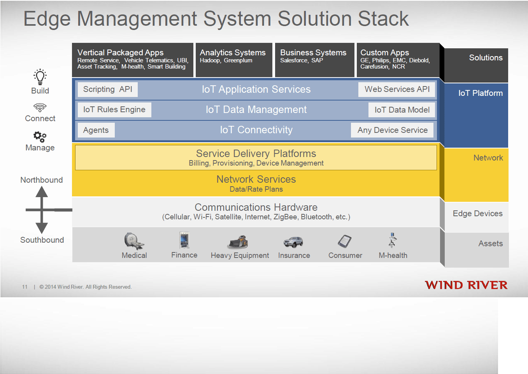
Task: Click the Connect Wi-Fi signal icon
Action: [x=40, y=107]
